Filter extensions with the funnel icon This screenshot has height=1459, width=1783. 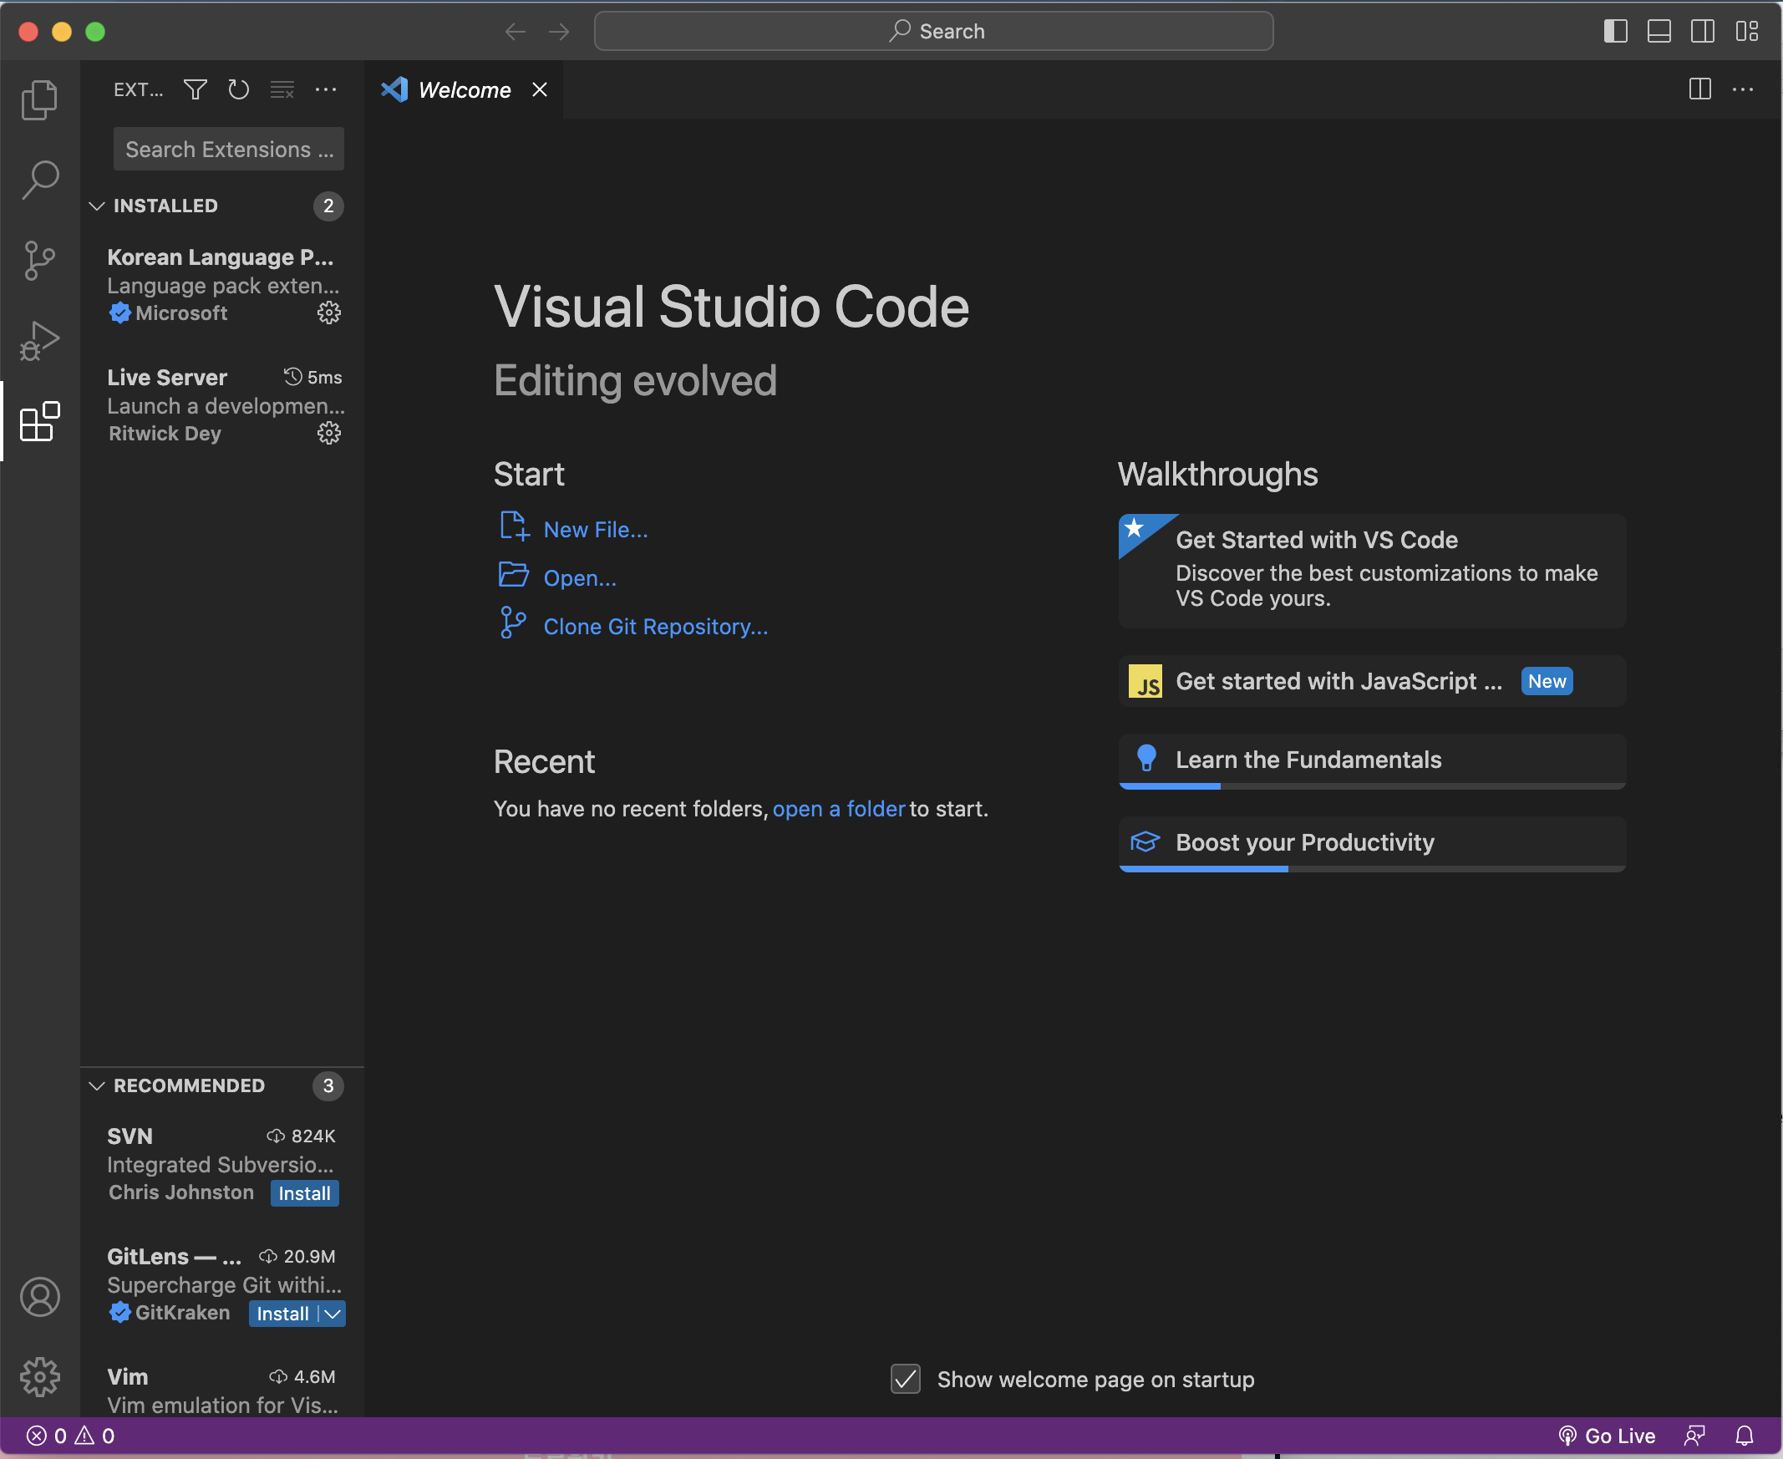[196, 89]
